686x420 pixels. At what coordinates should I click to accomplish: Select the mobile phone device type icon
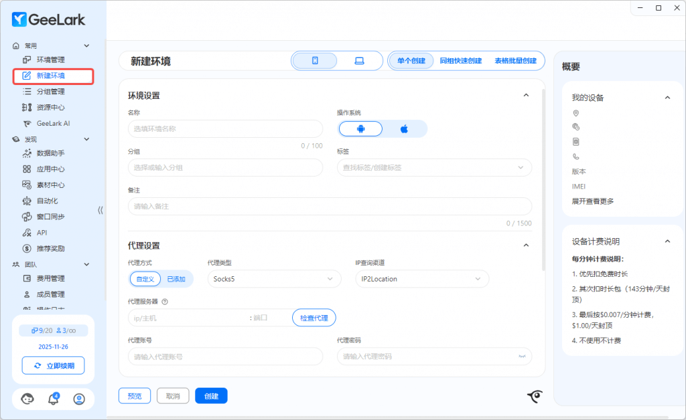click(x=315, y=61)
